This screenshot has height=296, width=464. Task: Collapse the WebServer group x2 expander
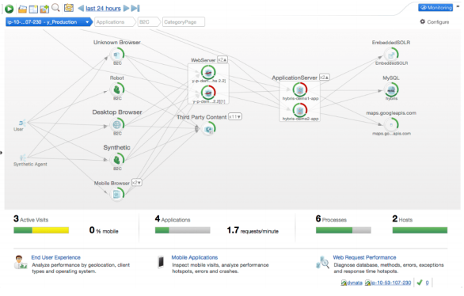click(x=222, y=59)
